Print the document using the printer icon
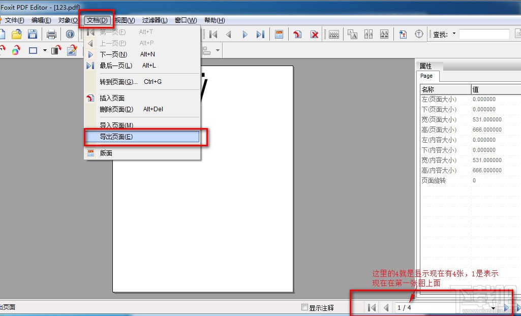The width and height of the screenshot is (521, 316). pyautogui.click(x=51, y=34)
